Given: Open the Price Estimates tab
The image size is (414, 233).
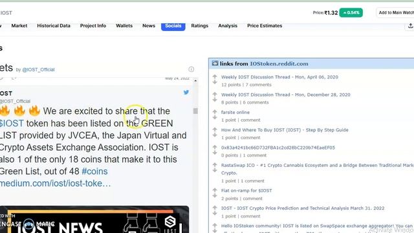Looking at the screenshot, I should (265, 26).
